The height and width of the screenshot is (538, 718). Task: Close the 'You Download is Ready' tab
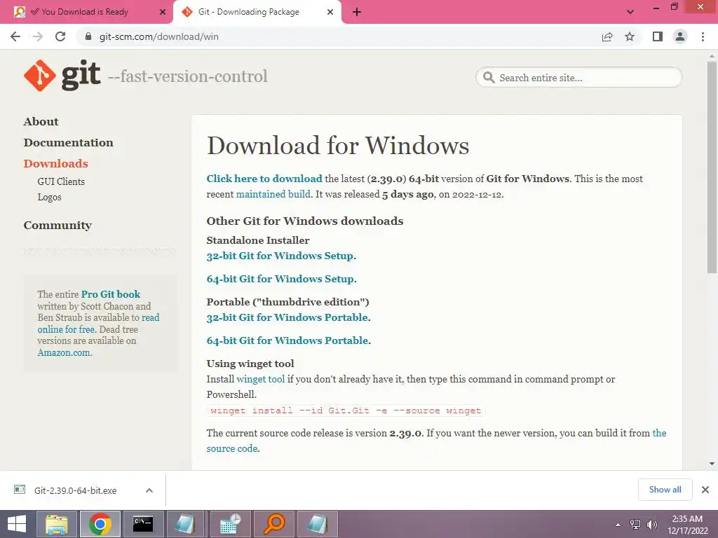point(163,12)
